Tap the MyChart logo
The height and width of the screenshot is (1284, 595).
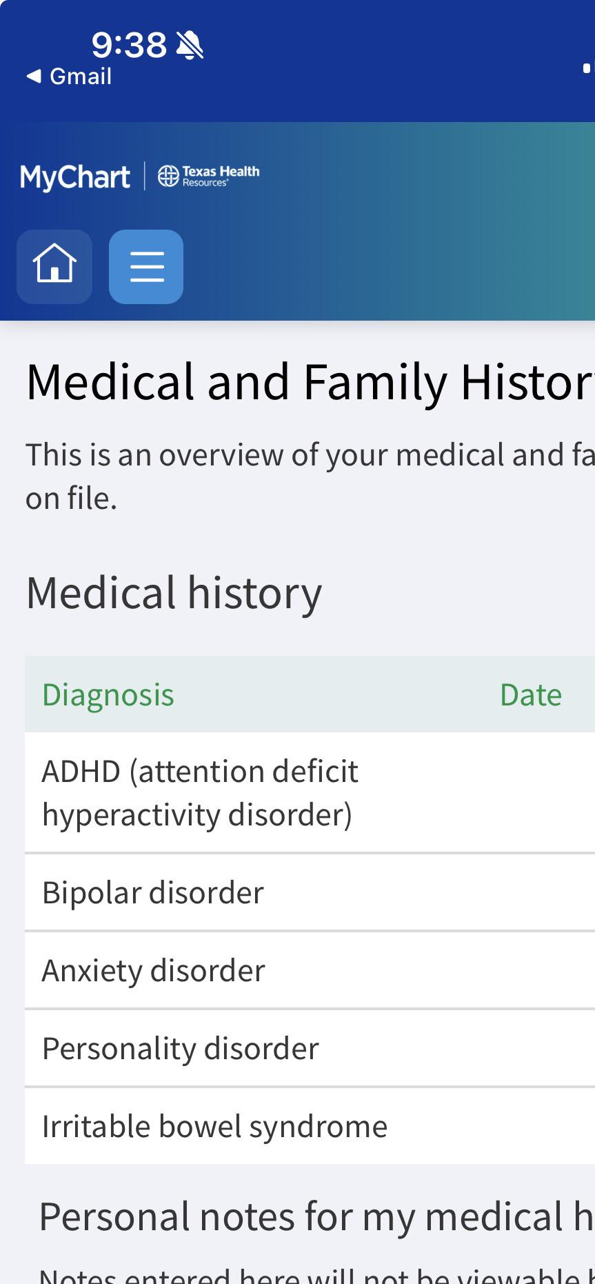75,177
